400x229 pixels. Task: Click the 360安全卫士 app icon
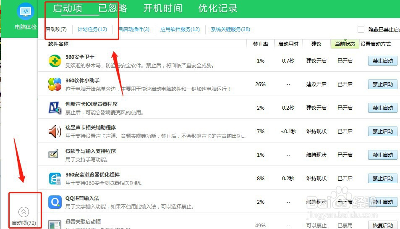pos(55,61)
